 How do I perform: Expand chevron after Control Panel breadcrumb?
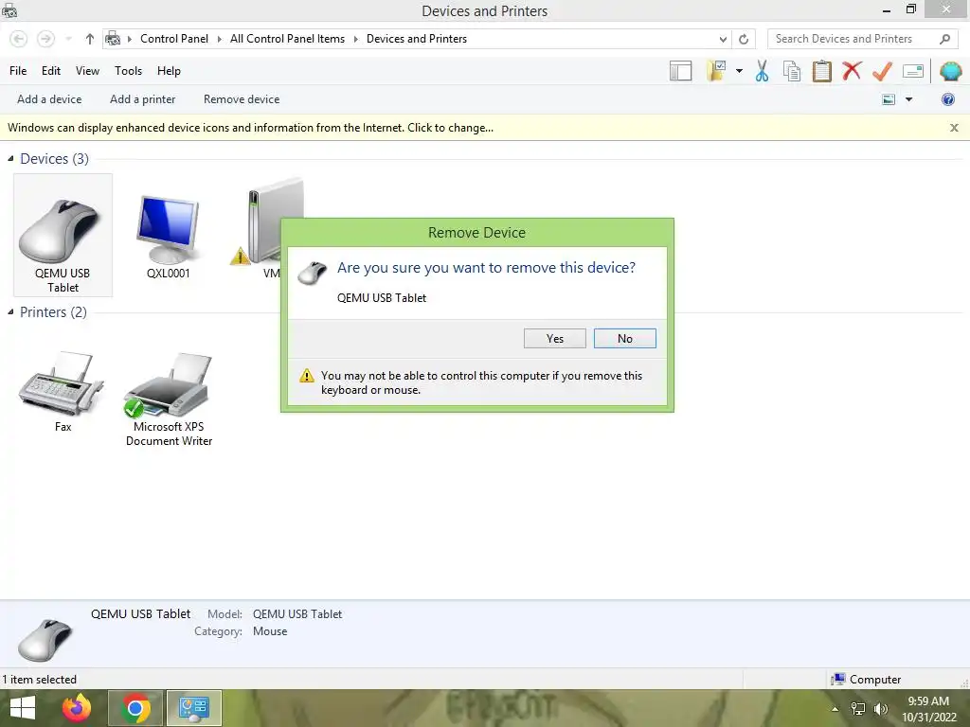(x=219, y=39)
